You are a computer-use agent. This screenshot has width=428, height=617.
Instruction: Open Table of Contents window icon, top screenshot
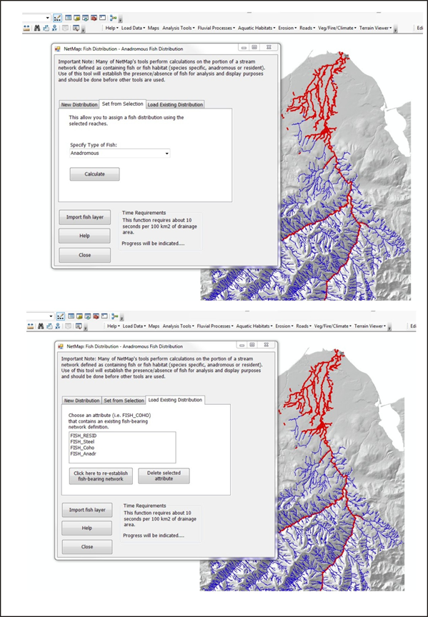[x=68, y=18]
